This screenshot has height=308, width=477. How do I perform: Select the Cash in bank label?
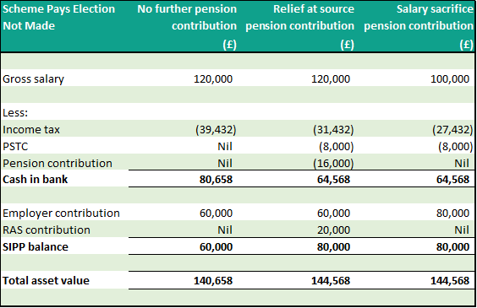click(36, 180)
